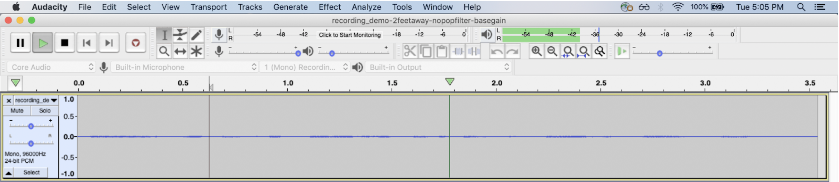The height and width of the screenshot is (182, 839).
Task: Select the Time Shift tool
Action: coord(180,51)
